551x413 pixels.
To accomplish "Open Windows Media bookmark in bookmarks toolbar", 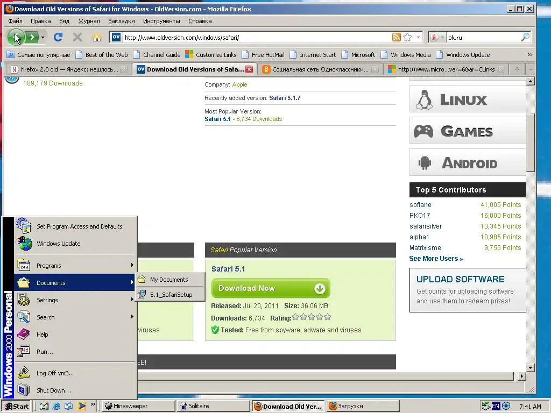I will 406,55.
